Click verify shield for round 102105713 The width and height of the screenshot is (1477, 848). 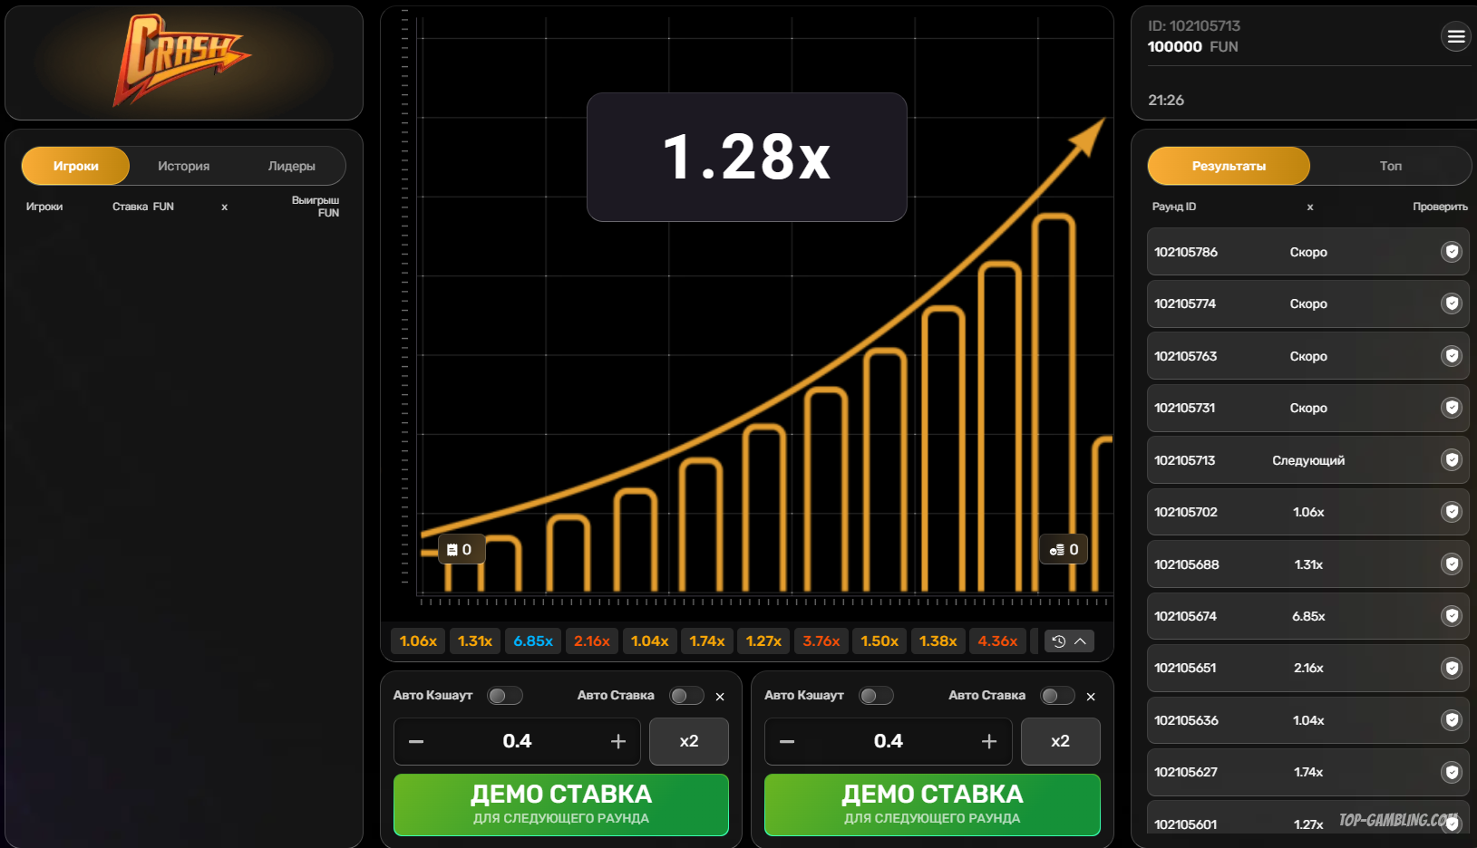pos(1452,460)
